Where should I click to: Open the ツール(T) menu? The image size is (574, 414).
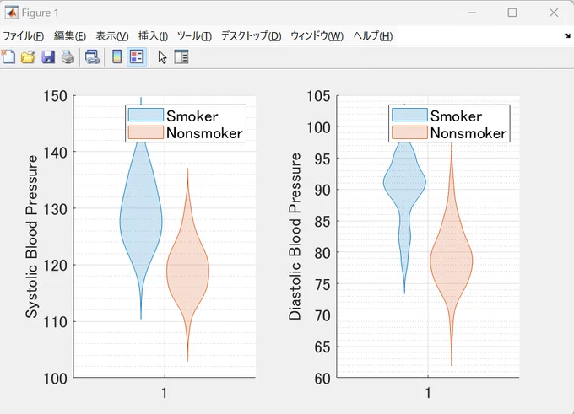tap(194, 36)
